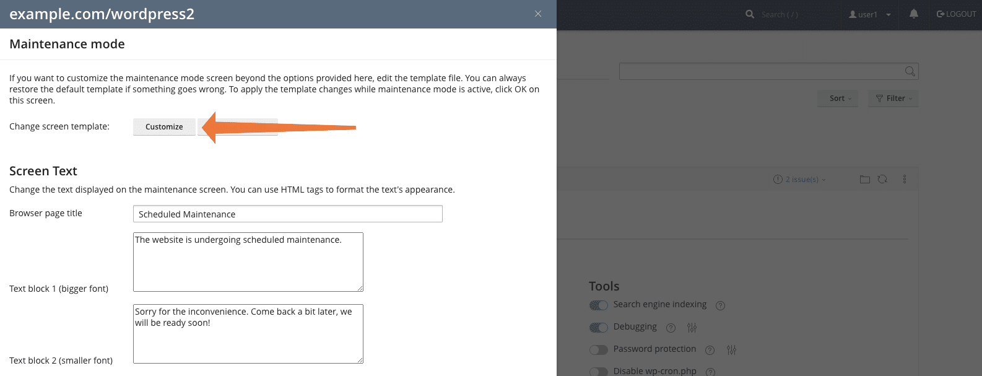This screenshot has height=376, width=982.
Task: Close the maintenance mode dialog
Action: pos(538,14)
